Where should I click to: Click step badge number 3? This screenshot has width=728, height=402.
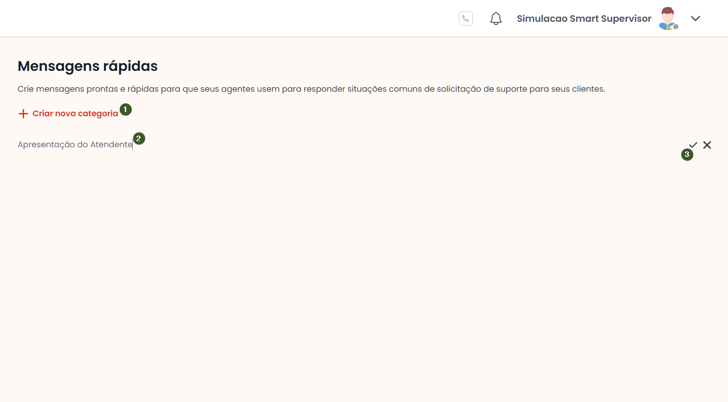pyautogui.click(x=687, y=155)
